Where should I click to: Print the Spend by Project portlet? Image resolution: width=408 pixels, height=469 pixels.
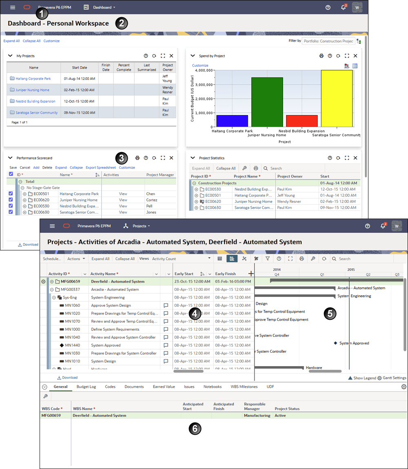click(321, 55)
